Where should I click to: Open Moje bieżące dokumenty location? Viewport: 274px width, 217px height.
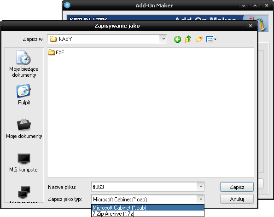pyautogui.click(x=24, y=64)
